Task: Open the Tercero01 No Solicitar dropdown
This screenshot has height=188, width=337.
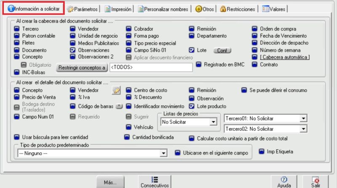Action: click(x=303, y=118)
